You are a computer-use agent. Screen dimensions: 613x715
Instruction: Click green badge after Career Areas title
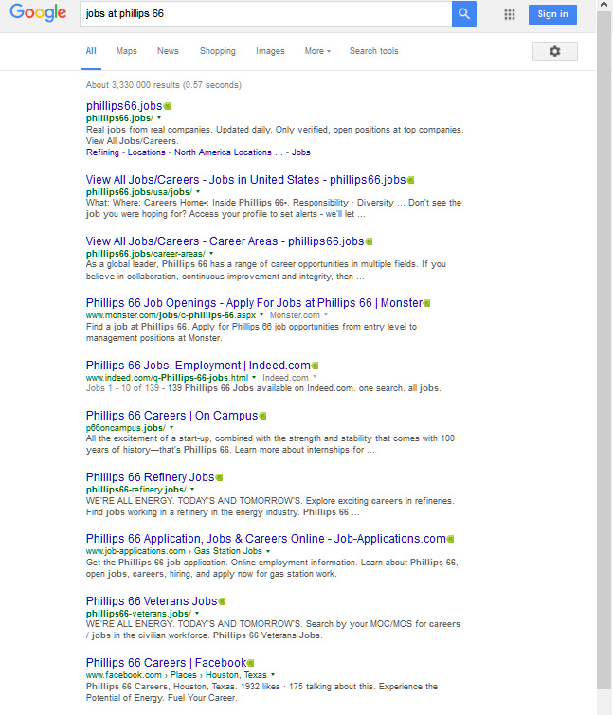[x=369, y=241]
